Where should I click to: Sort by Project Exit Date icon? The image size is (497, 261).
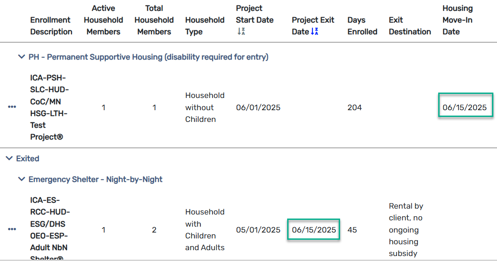314,31
